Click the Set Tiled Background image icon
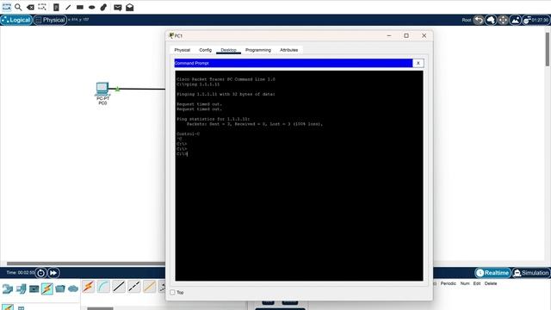Viewport: 551px width, 310px height. (x=515, y=20)
